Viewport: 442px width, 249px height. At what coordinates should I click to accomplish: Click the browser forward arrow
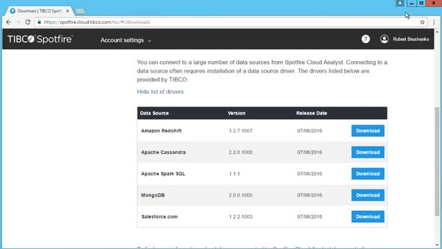[18, 22]
